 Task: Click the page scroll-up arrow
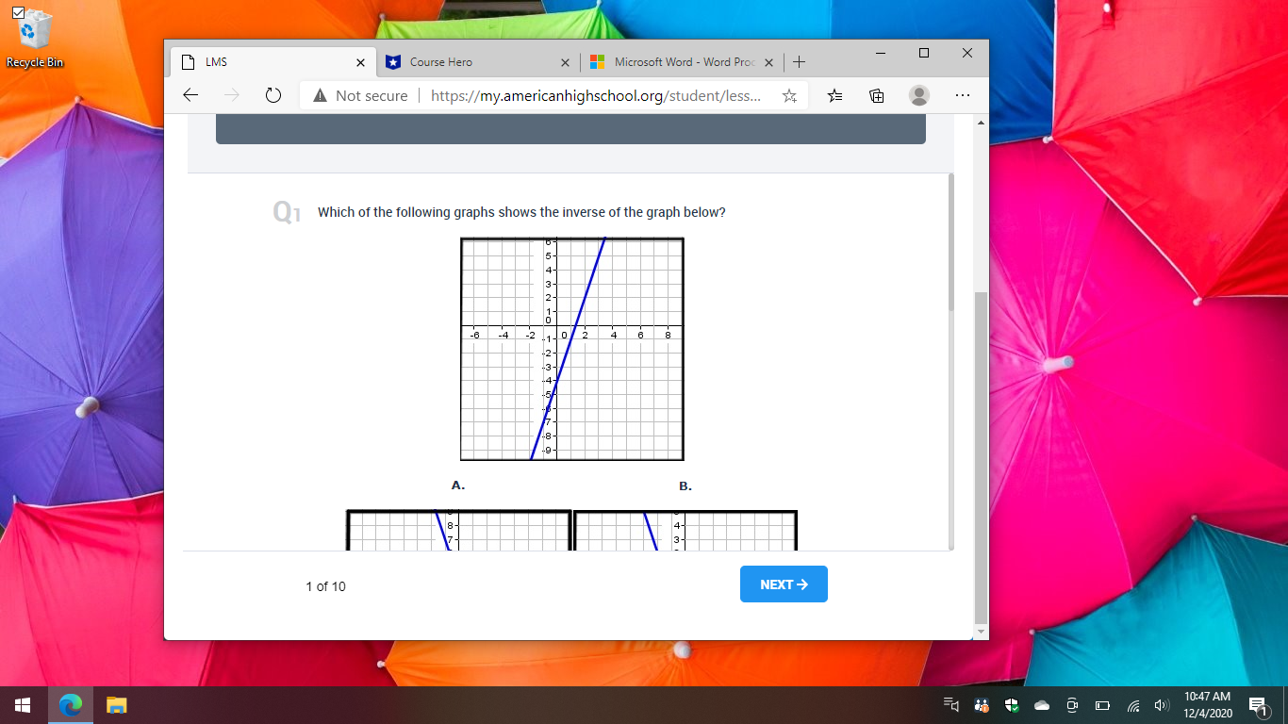pos(981,123)
